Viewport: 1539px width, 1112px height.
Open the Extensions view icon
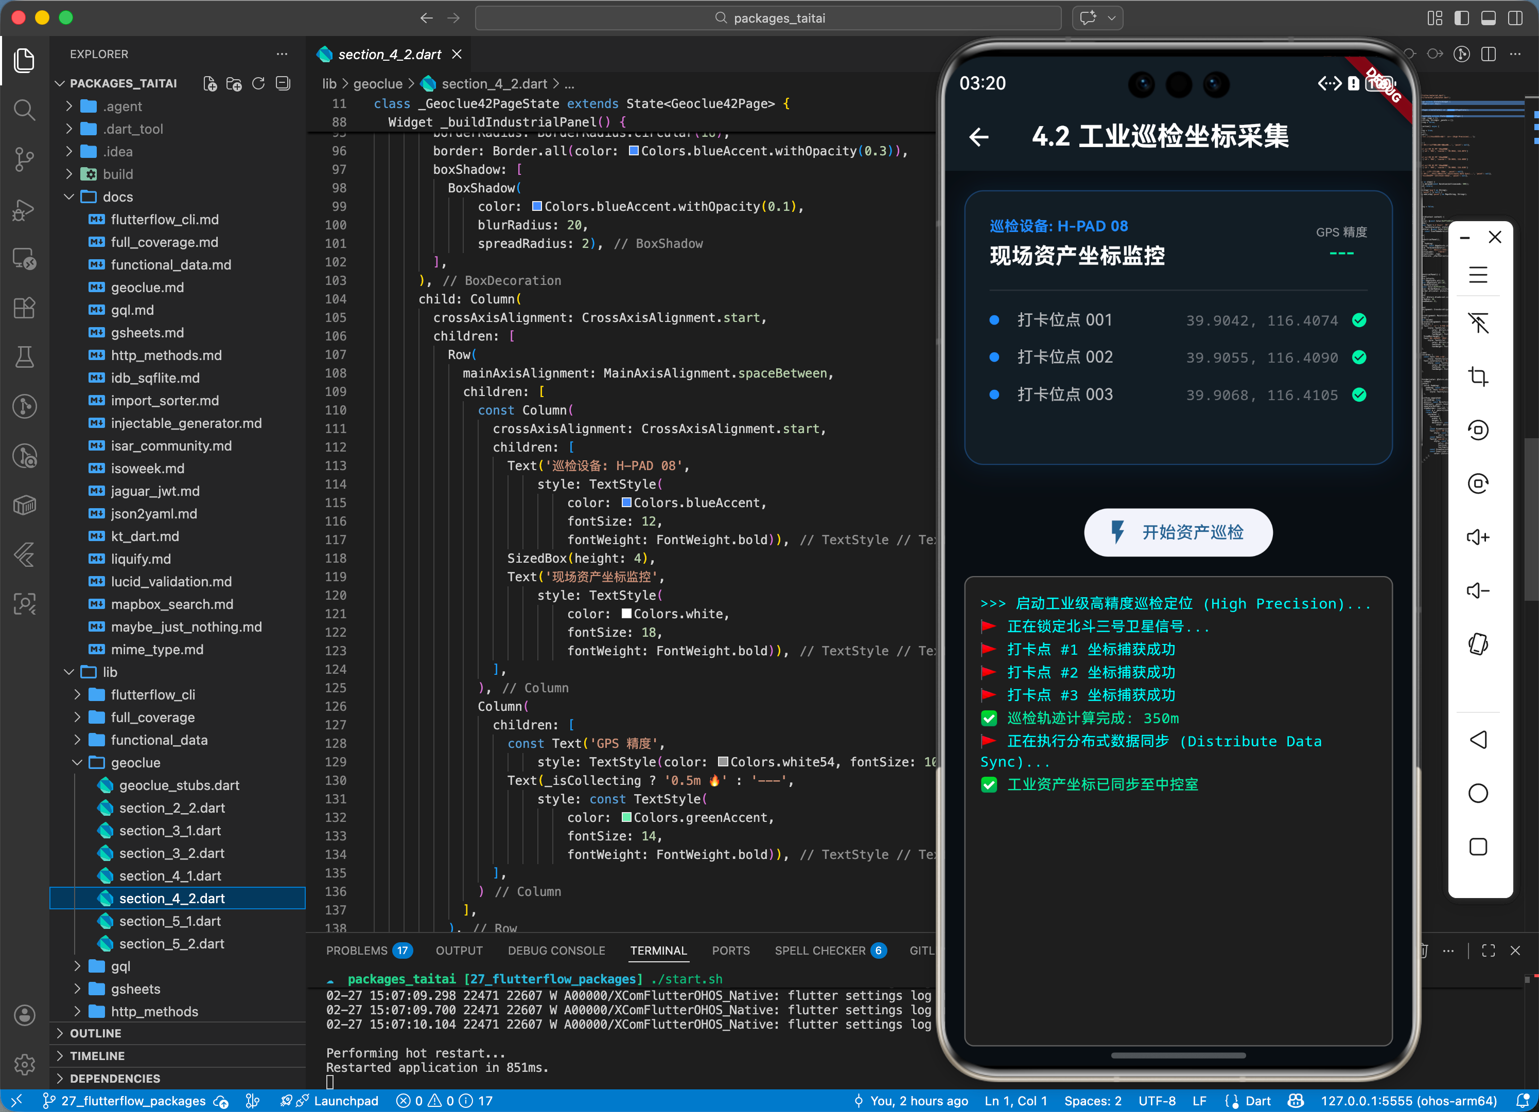coord(24,308)
